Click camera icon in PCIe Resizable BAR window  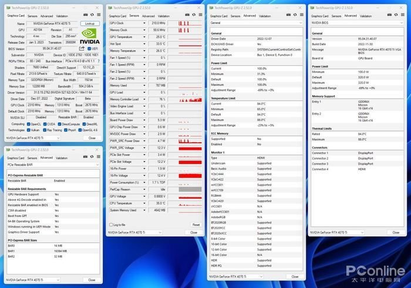(x=85, y=156)
